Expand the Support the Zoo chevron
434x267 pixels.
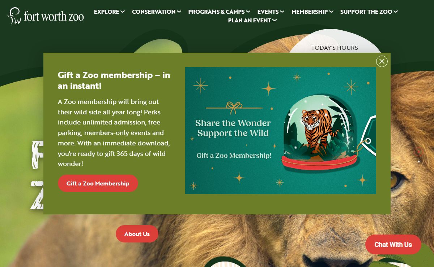pos(396,12)
